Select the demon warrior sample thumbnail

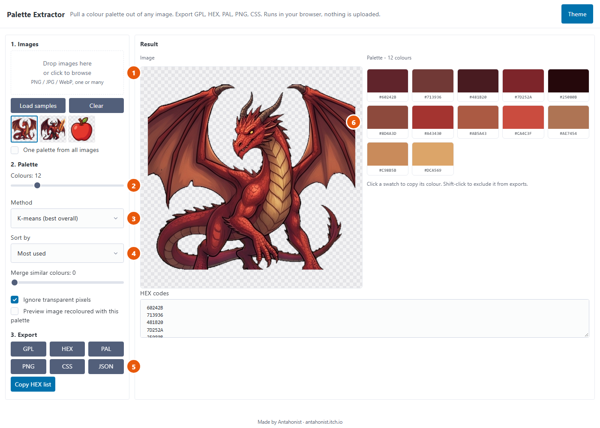[53, 129]
